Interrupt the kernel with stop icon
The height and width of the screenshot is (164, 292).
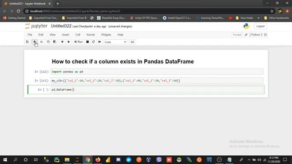[x=87, y=42]
